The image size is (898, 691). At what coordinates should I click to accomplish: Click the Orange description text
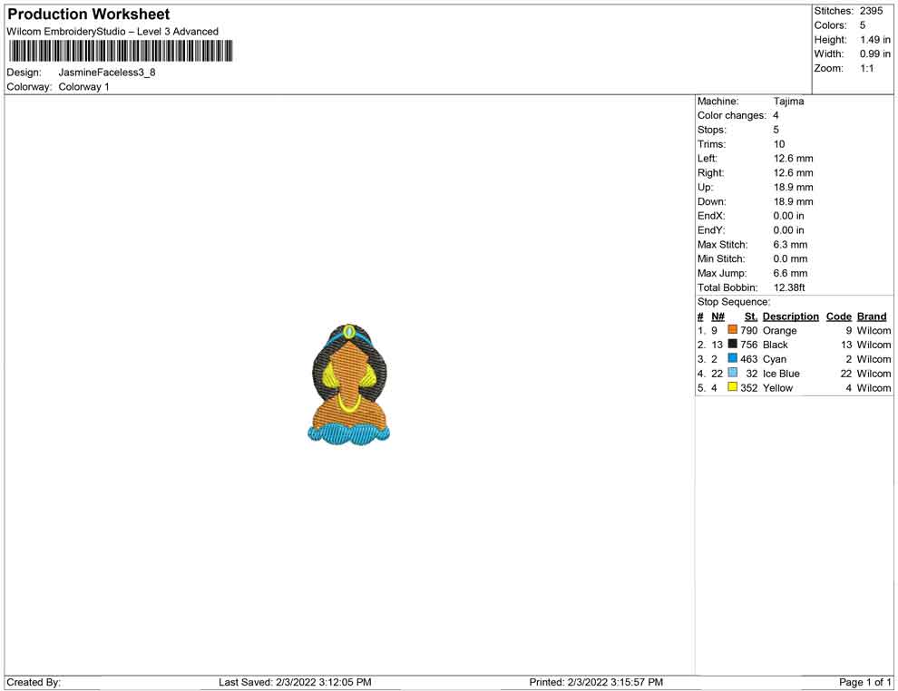pos(779,330)
